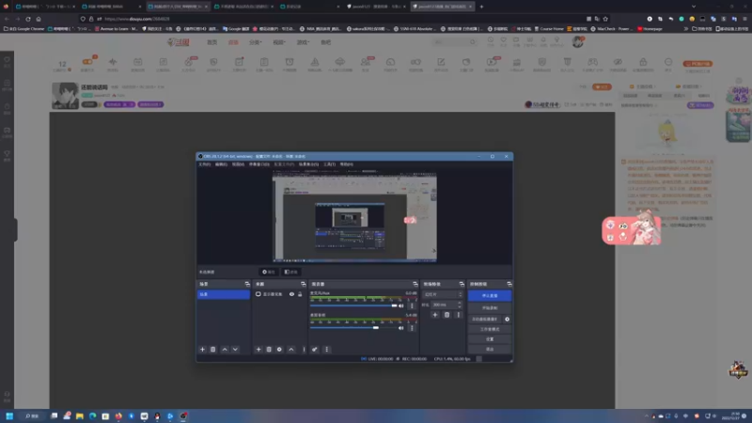Remove selected scene with Scenes trash icon
The image size is (752, 423).
(213, 349)
